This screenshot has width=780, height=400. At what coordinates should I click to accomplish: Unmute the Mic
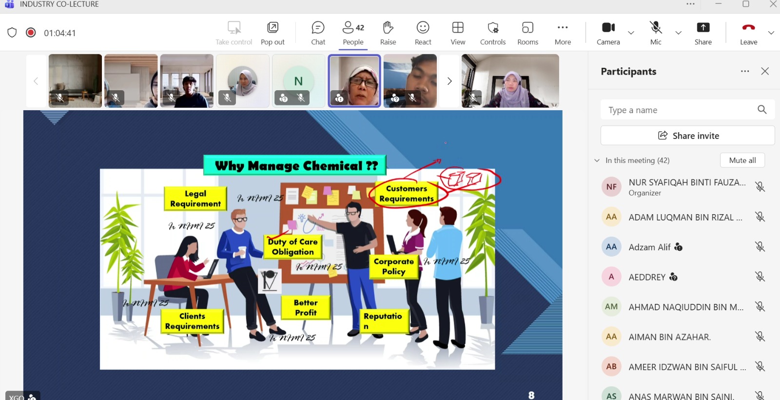click(x=656, y=33)
